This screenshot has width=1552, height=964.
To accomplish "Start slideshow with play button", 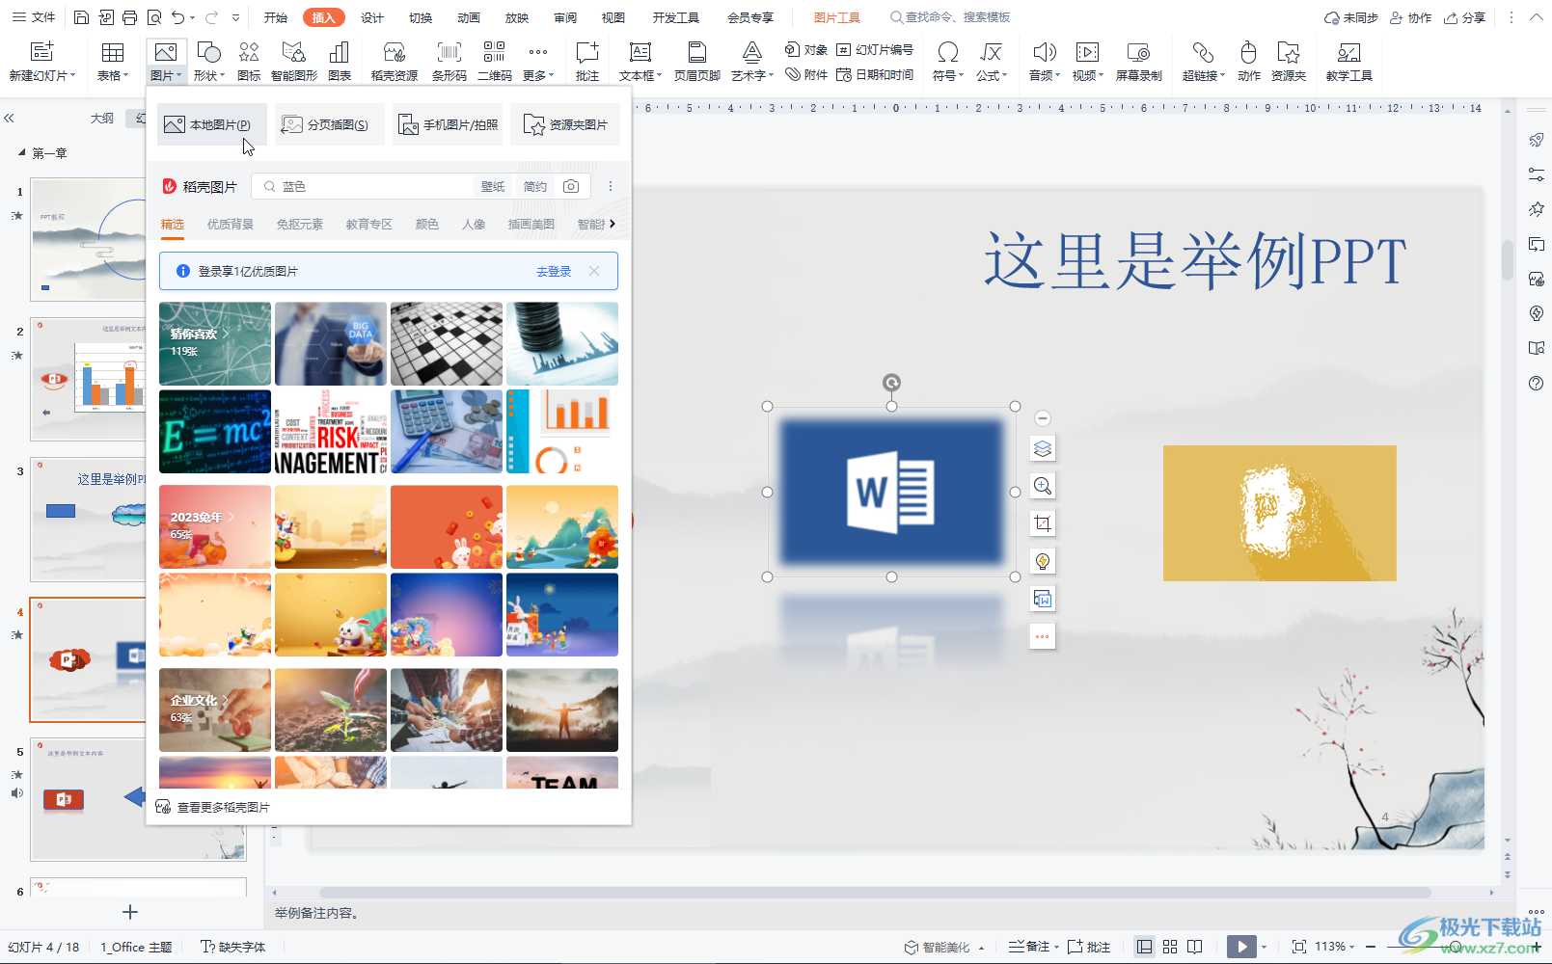I will tap(1241, 947).
